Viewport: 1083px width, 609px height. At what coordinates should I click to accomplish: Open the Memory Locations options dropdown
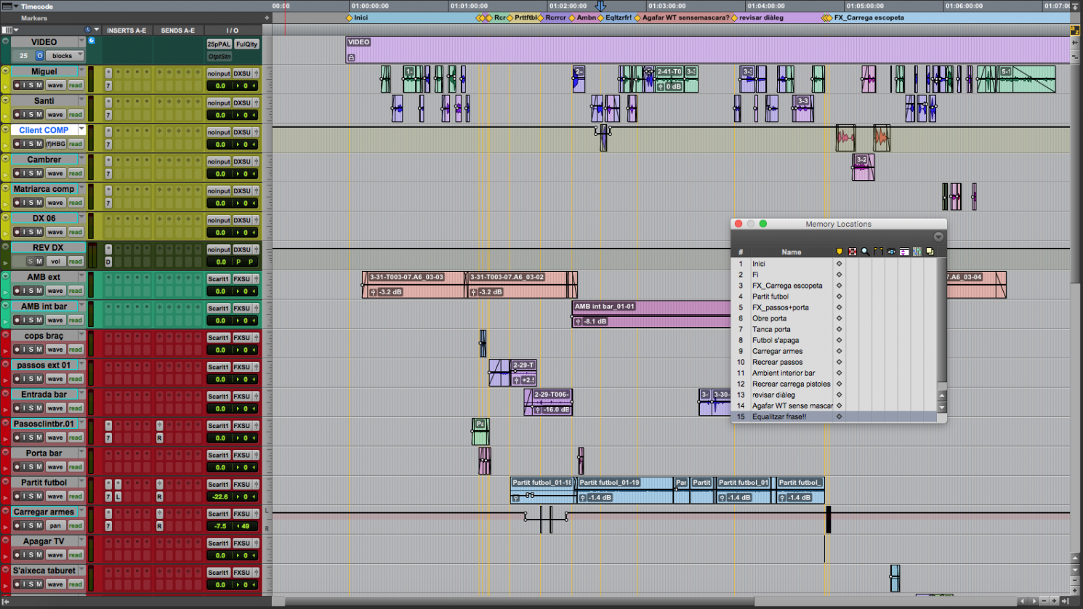[x=938, y=237]
